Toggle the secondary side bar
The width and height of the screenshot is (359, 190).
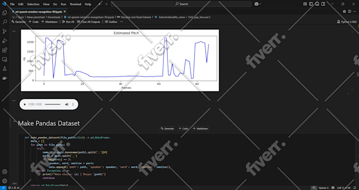tap(323, 4)
